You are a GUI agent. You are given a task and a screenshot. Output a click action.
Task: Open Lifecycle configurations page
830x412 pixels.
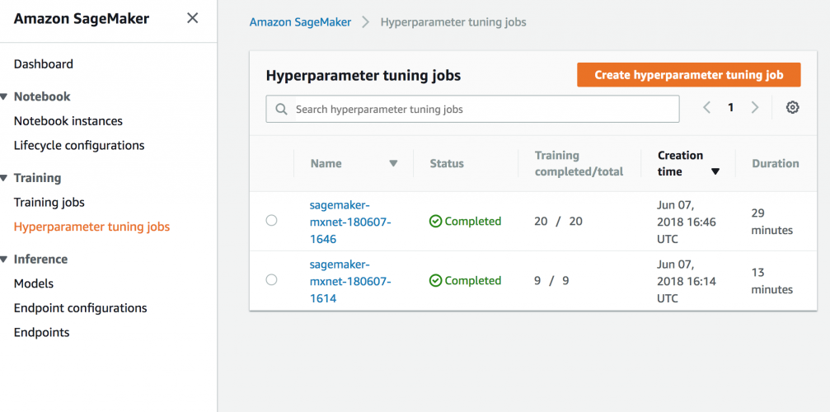click(x=79, y=146)
